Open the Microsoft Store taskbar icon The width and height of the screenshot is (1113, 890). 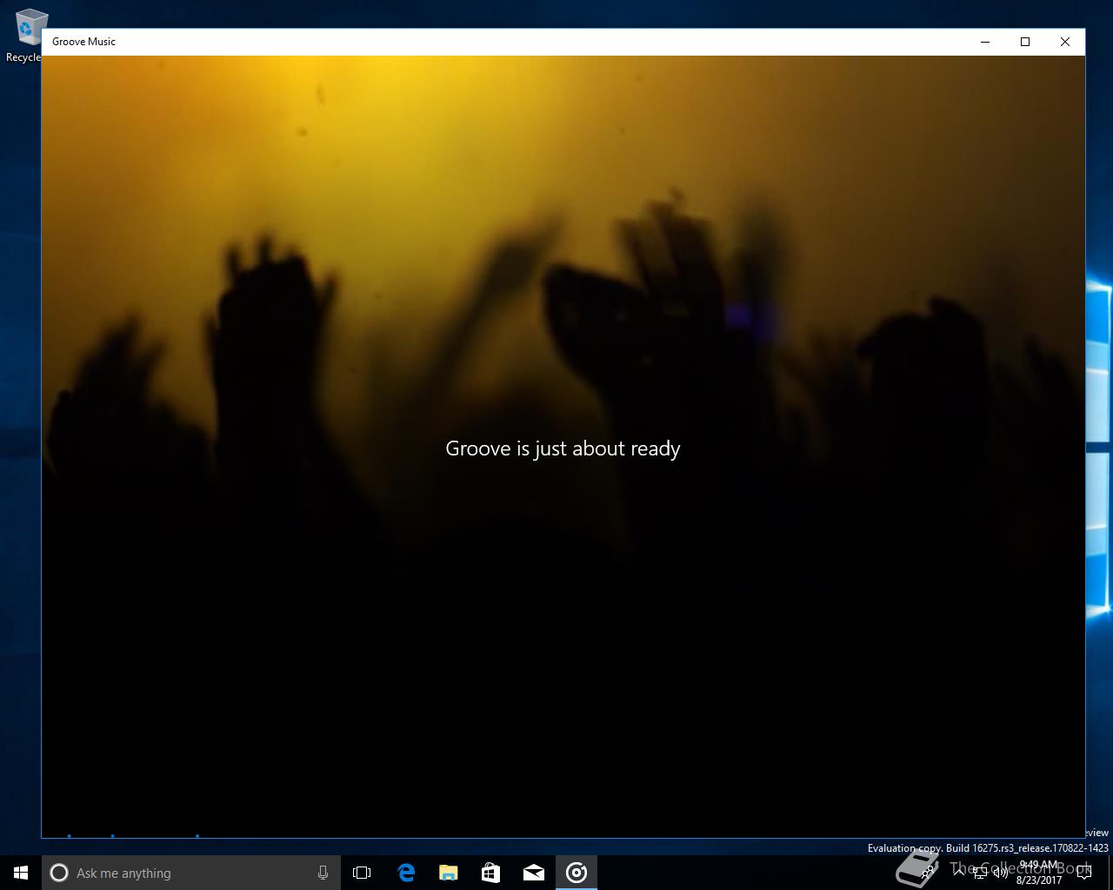pyautogui.click(x=490, y=873)
